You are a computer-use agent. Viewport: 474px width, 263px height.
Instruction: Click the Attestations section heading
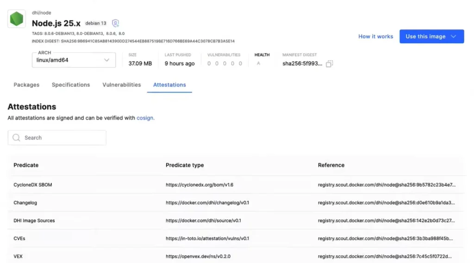pos(32,107)
